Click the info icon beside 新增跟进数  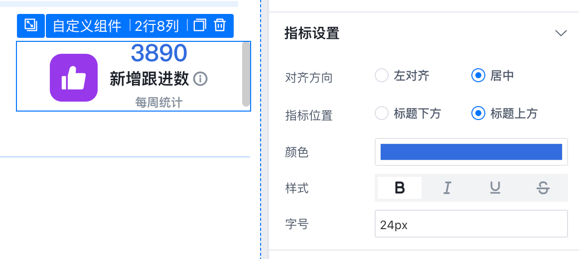[x=200, y=79]
